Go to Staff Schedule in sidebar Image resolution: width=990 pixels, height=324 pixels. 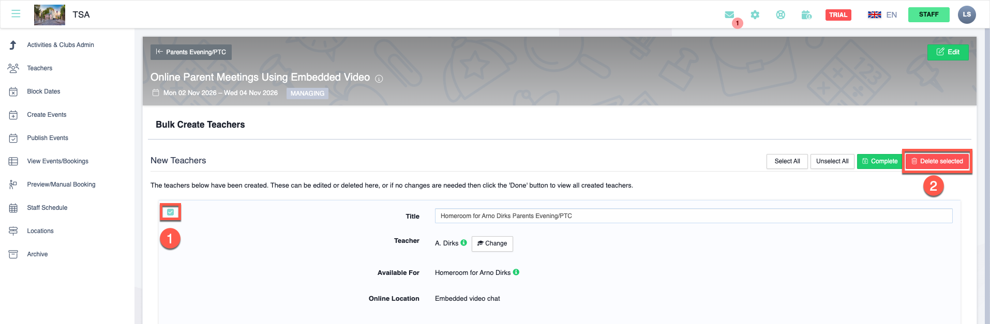[47, 208]
